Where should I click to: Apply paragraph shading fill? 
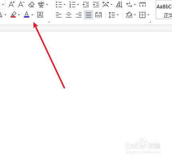(129, 15)
